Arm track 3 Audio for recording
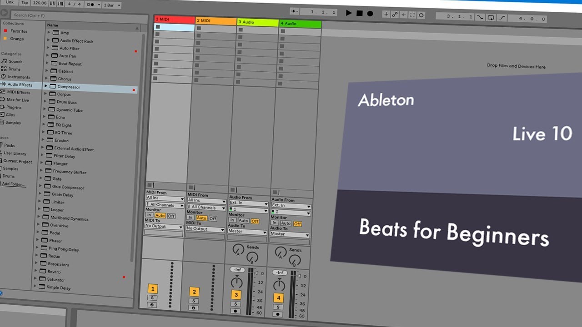The width and height of the screenshot is (582, 327). 236,312
